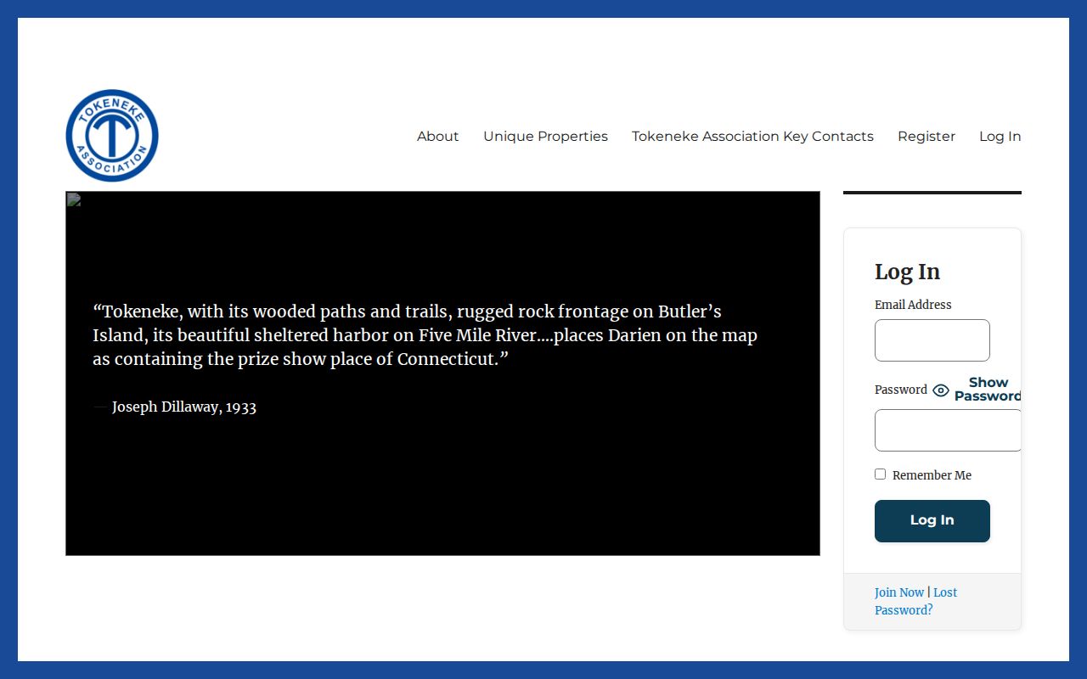Click the 'Remember Me' label text
This screenshot has width=1087, height=679.
[932, 475]
